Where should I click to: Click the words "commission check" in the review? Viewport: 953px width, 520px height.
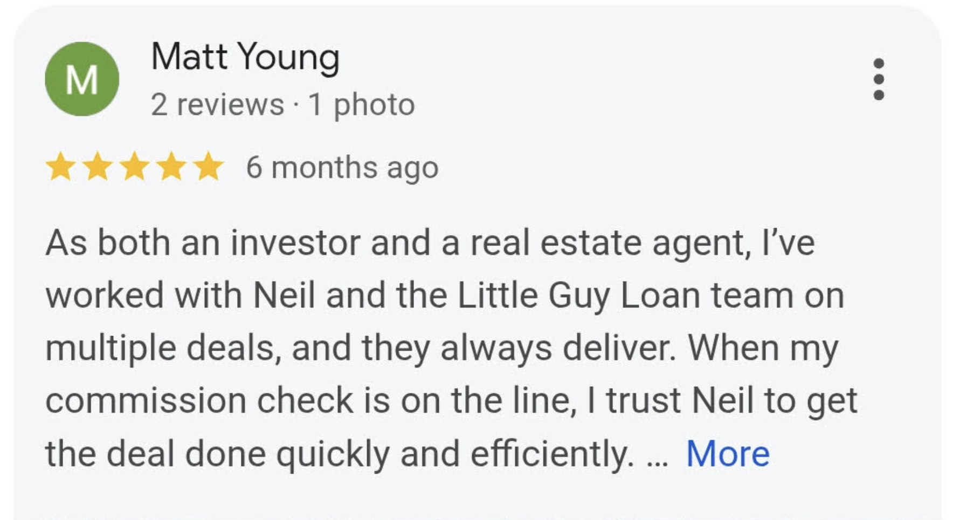pos(198,401)
